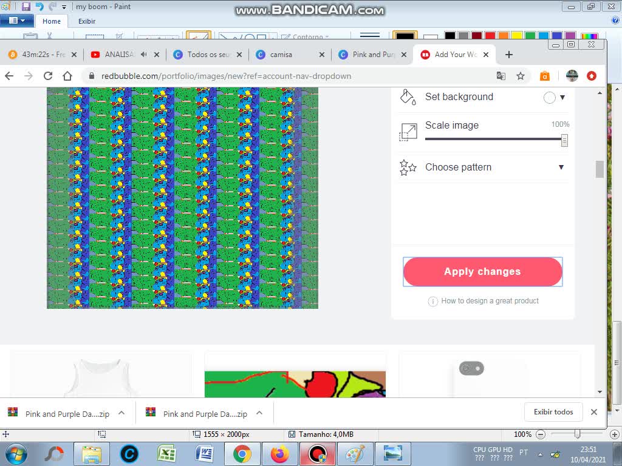Viewport: 622px width, 466px height.
Task: Click the Scale image slider handle
Action: [564, 140]
